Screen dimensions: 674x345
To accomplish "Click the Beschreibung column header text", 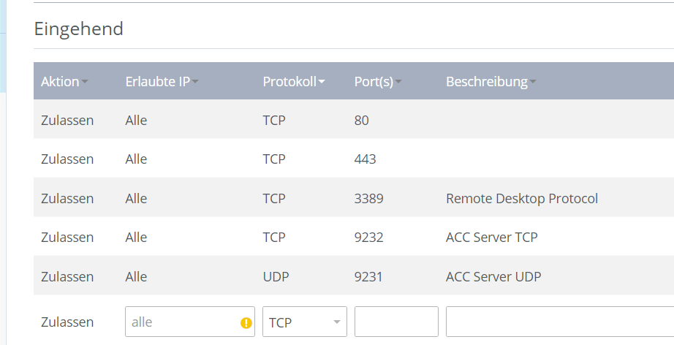I will coord(487,81).
